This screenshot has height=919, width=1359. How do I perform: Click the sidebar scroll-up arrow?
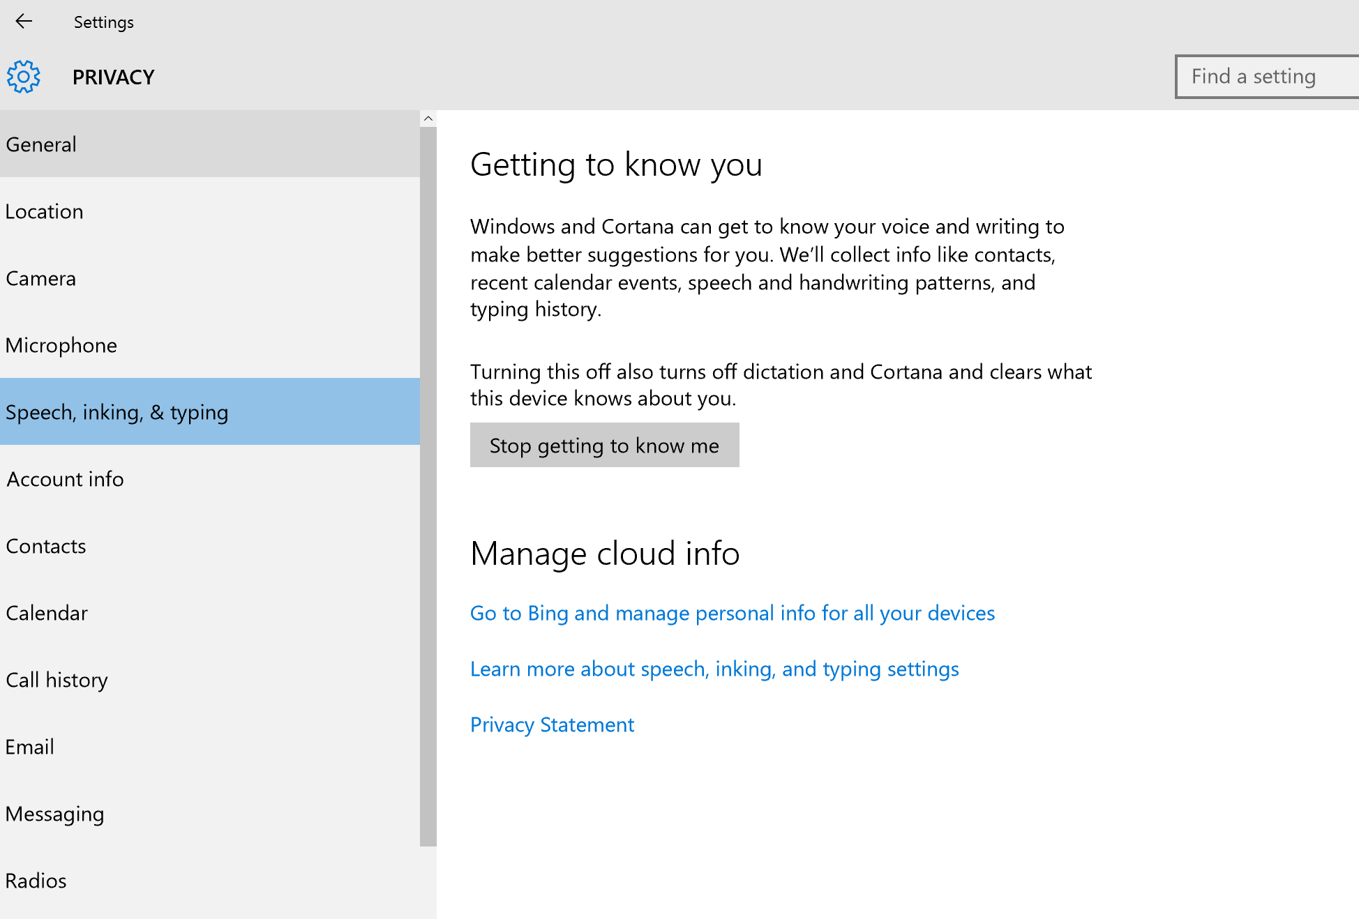[x=428, y=119]
